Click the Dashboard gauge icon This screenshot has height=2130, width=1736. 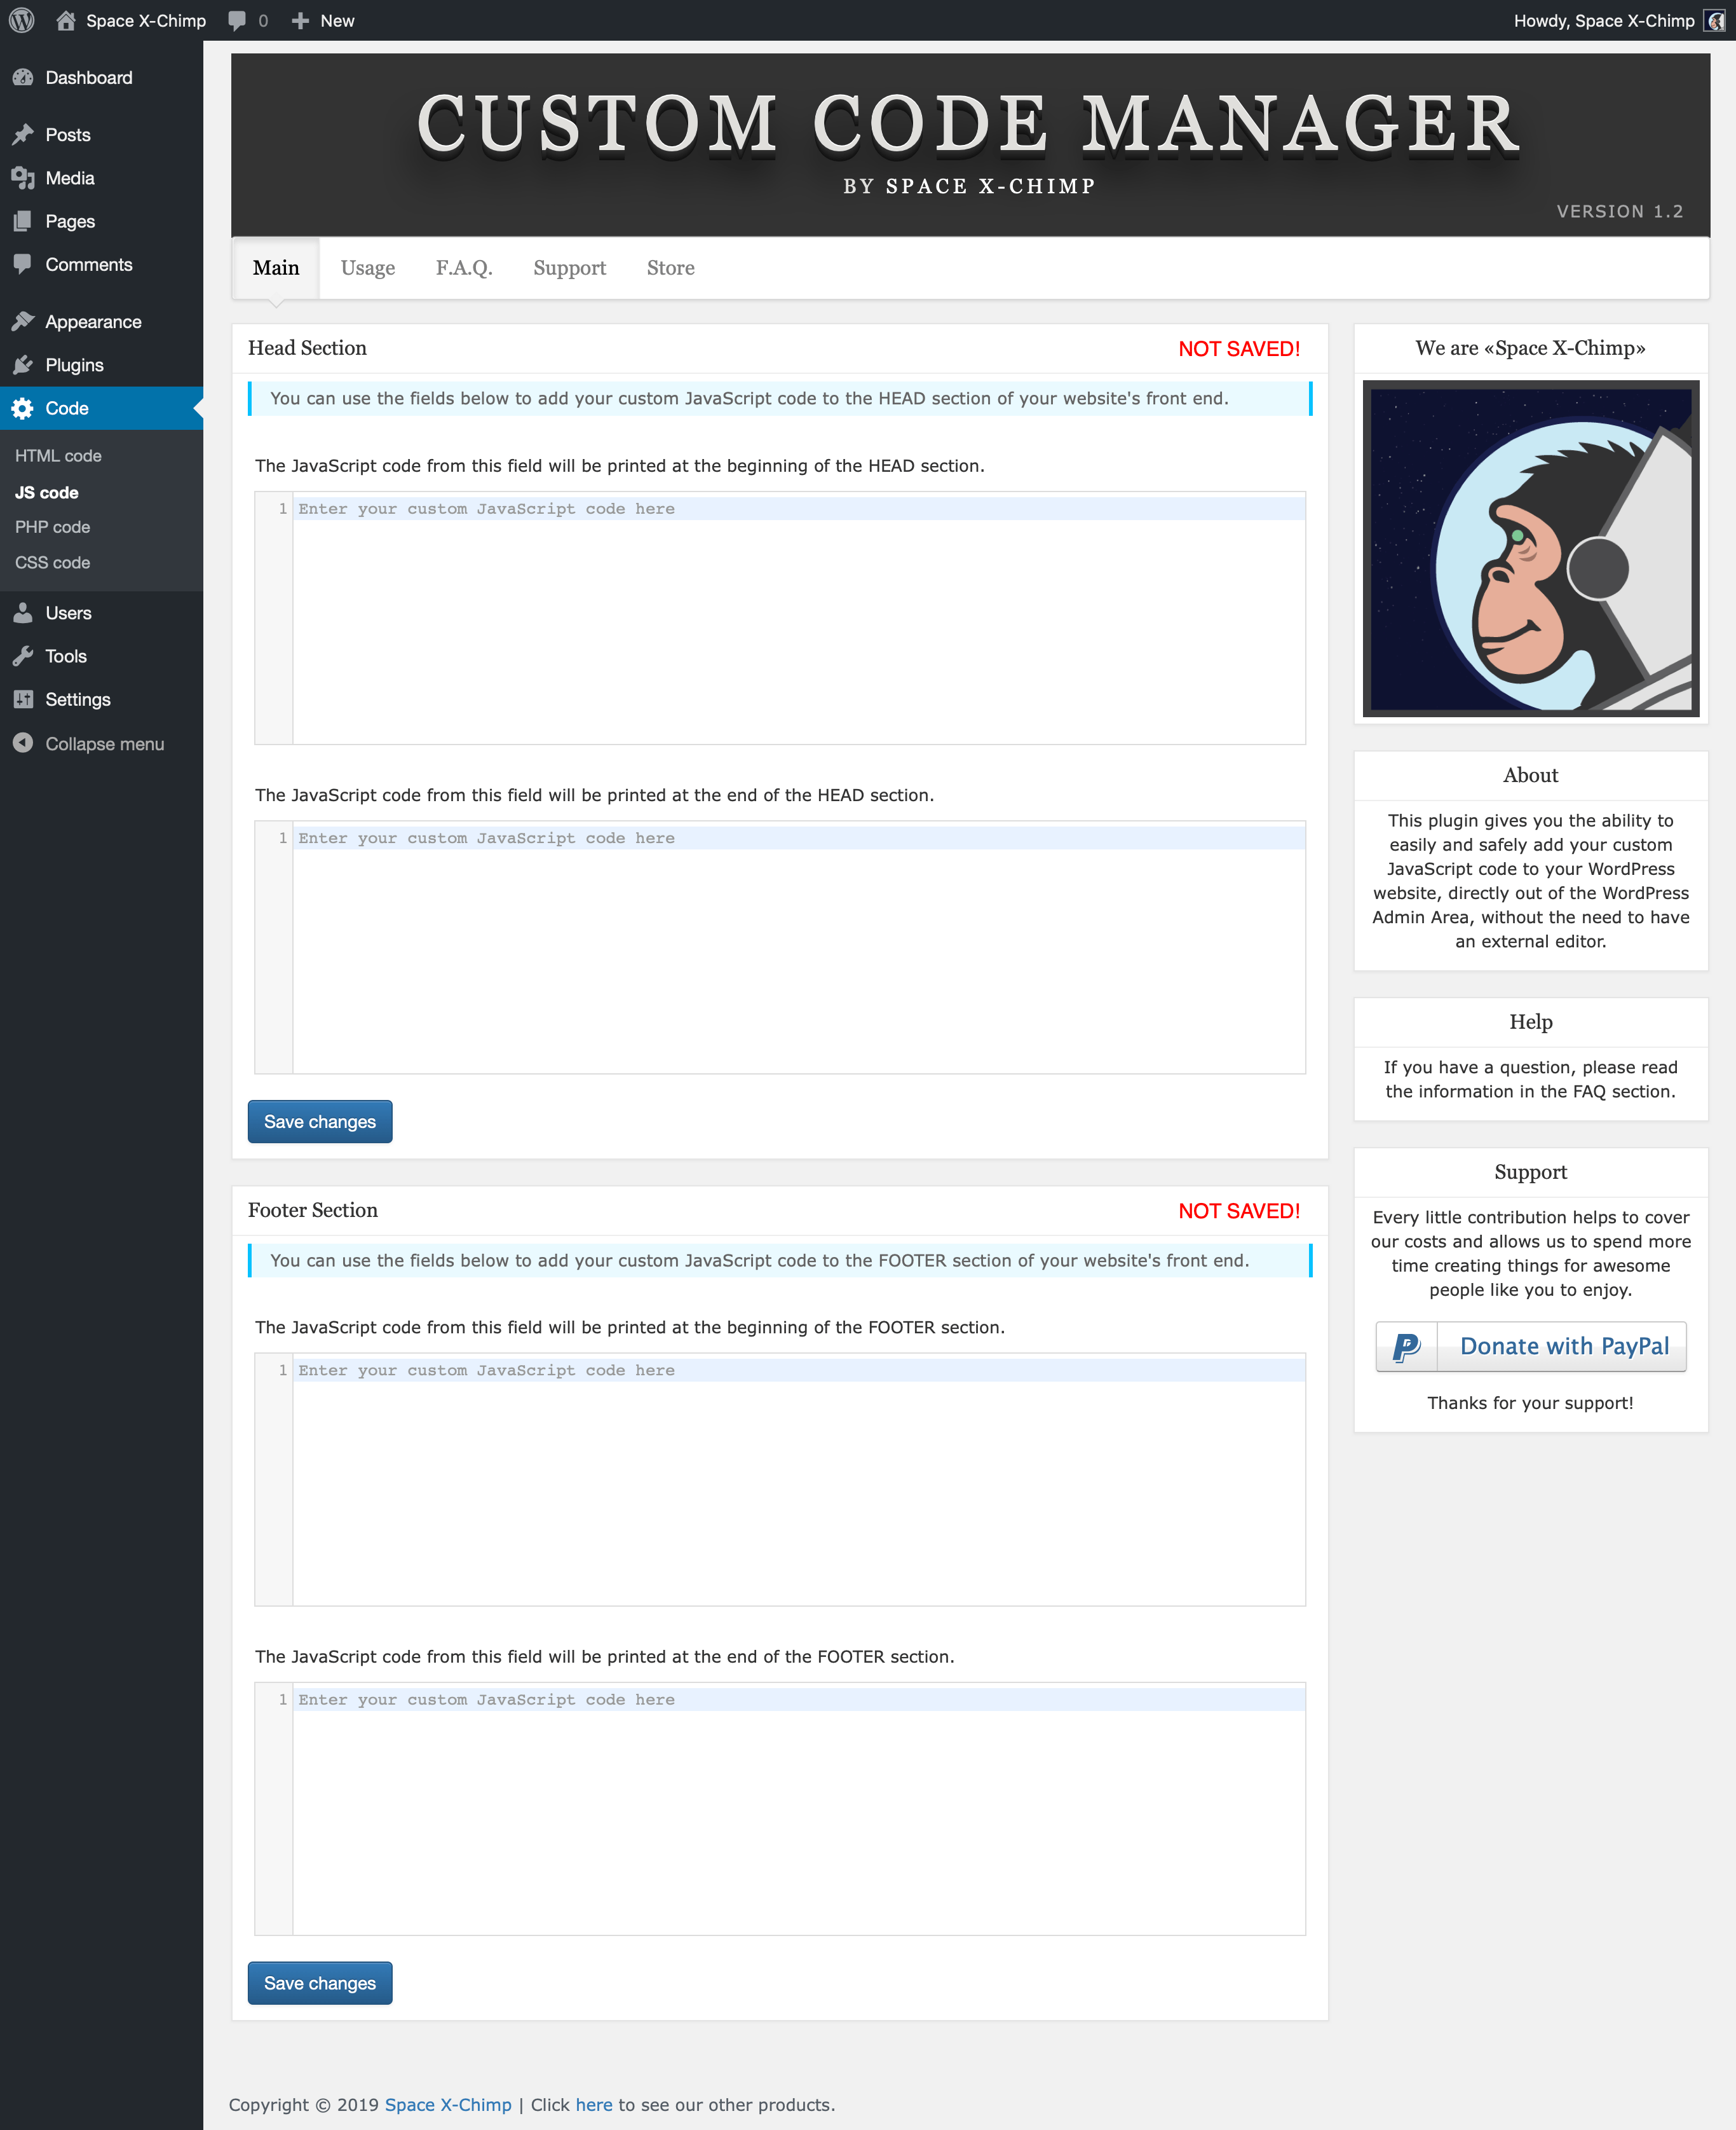[x=23, y=77]
